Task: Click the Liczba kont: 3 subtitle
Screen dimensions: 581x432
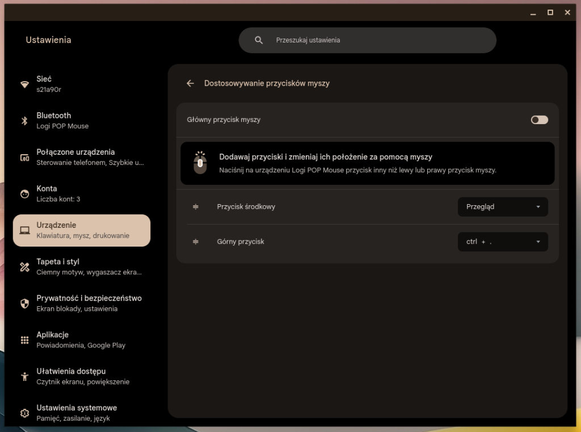Action: [58, 199]
